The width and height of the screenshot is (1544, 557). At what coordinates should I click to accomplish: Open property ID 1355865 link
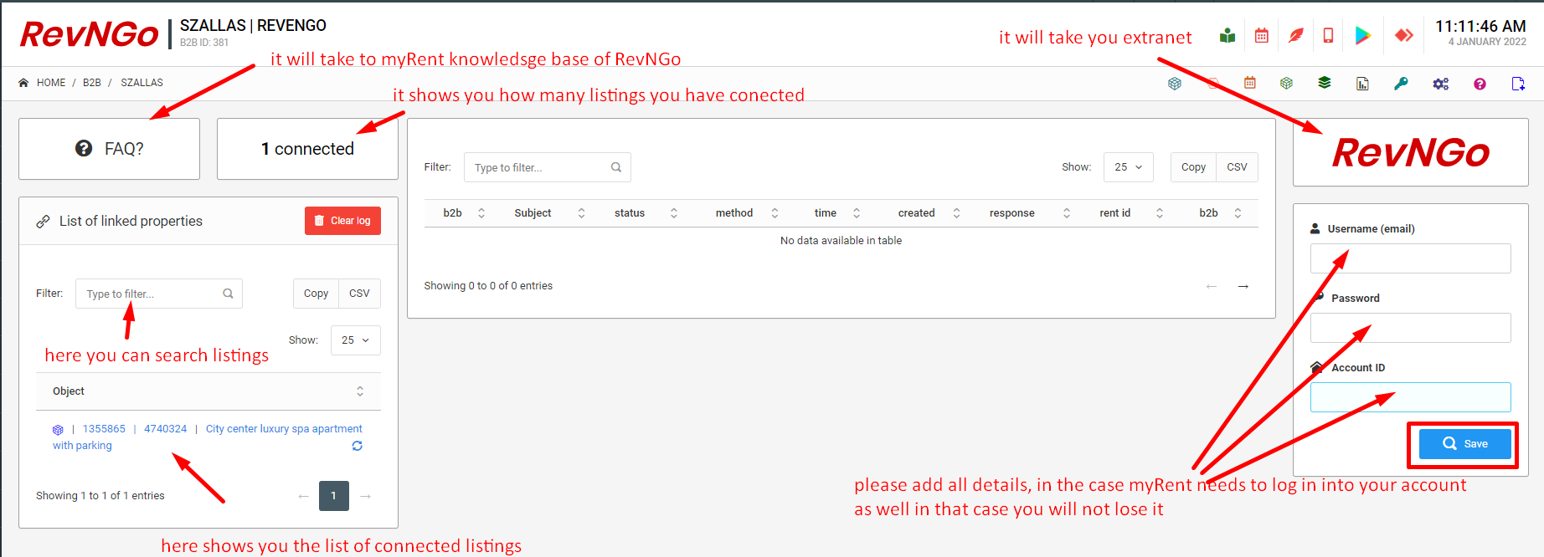pyautogui.click(x=104, y=429)
